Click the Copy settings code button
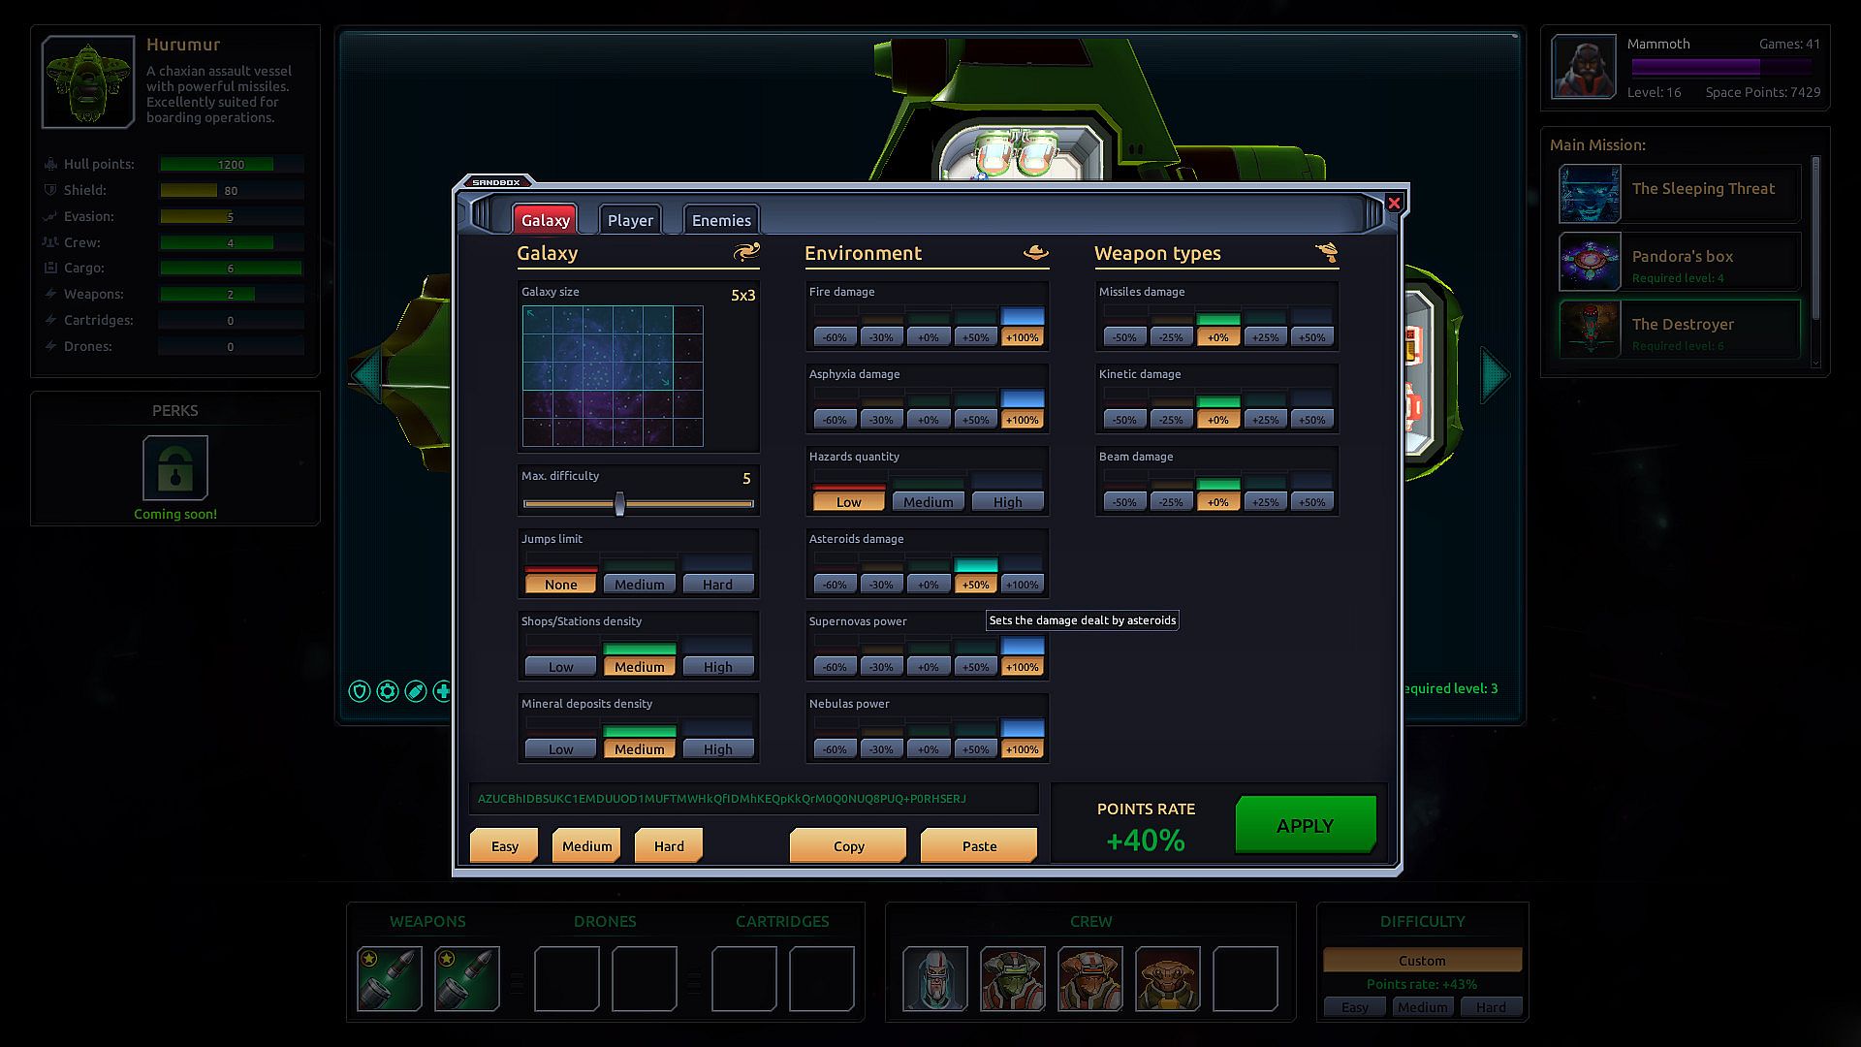Screen dimensions: 1861x1047 click(x=848, y=845)
